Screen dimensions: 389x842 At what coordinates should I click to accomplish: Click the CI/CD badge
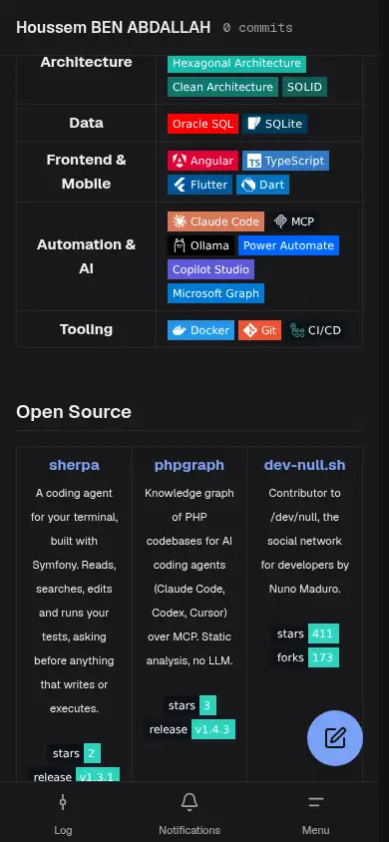(315, 330)
